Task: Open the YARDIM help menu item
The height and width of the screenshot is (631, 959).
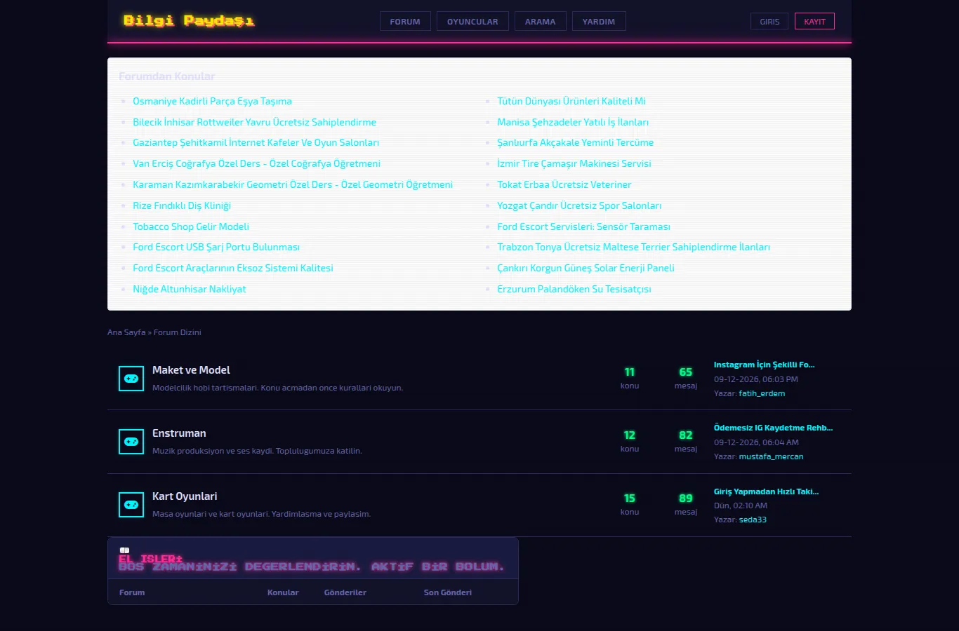Action: [598, 22]
